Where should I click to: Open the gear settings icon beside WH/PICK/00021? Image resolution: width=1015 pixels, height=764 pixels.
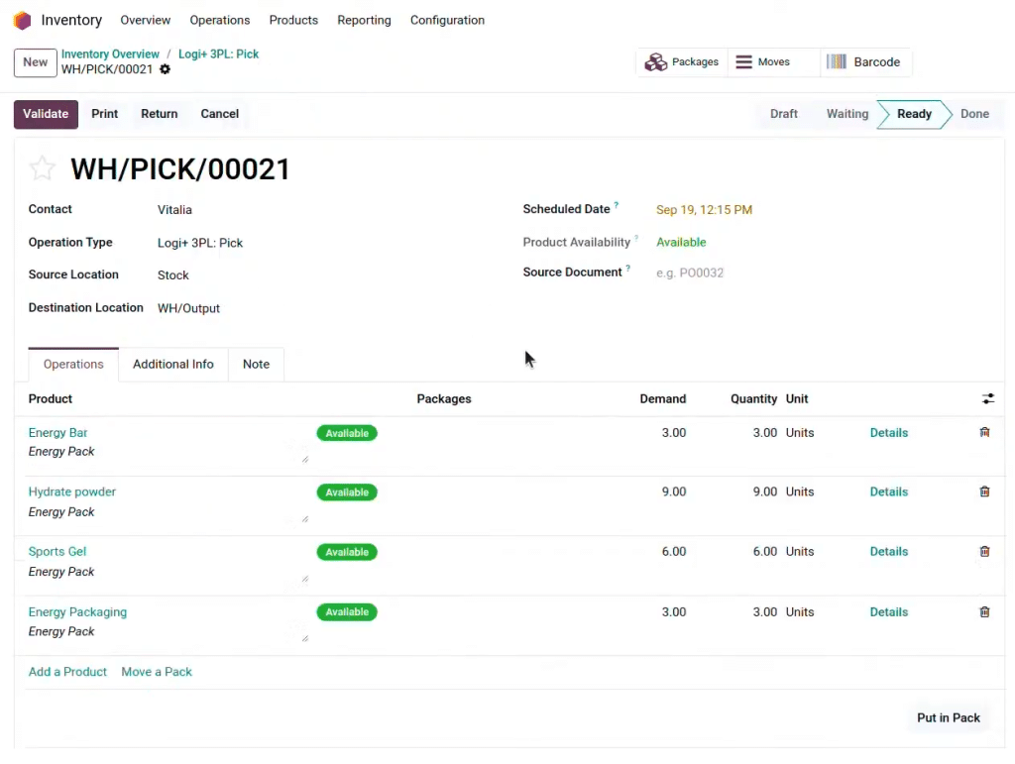(x=165, y=69)
